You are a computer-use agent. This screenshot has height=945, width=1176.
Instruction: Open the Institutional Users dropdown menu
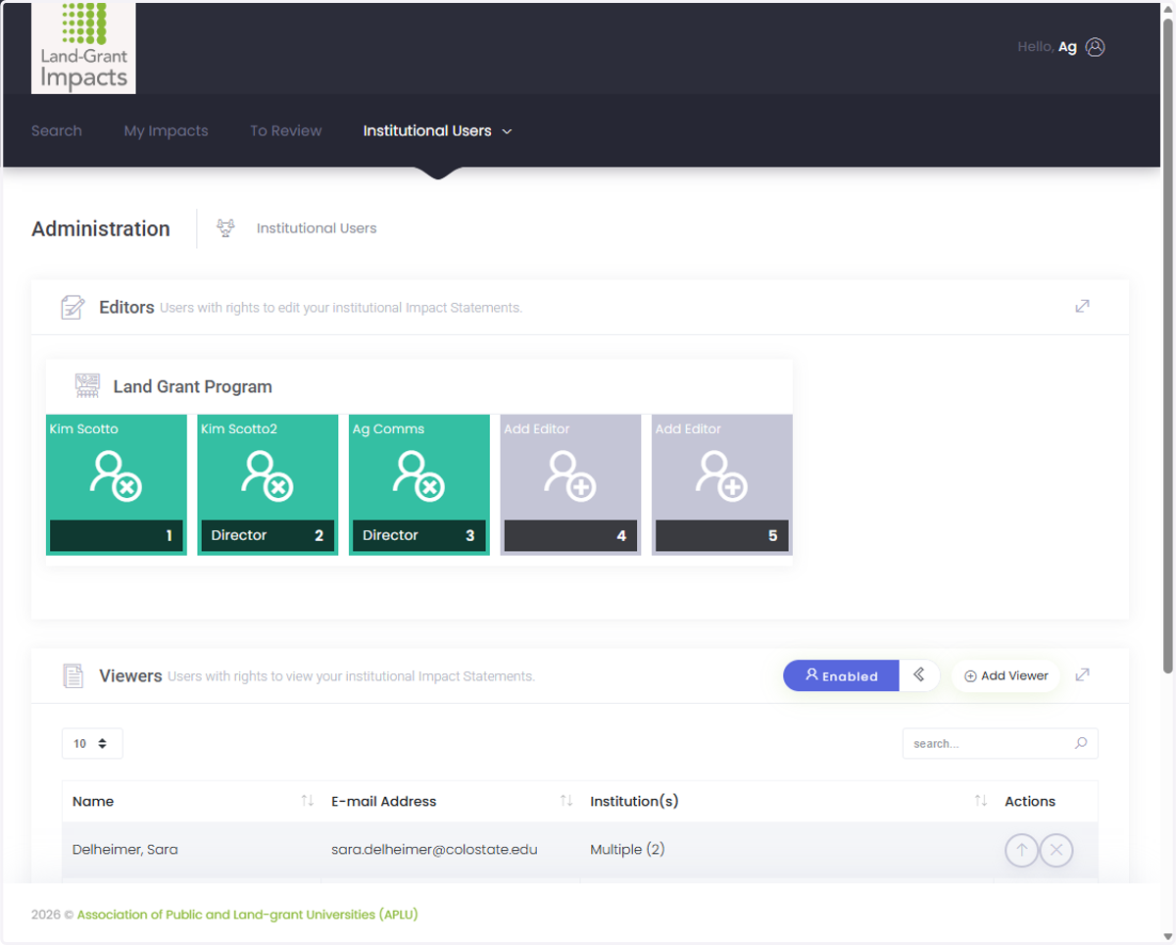[437, 130]
